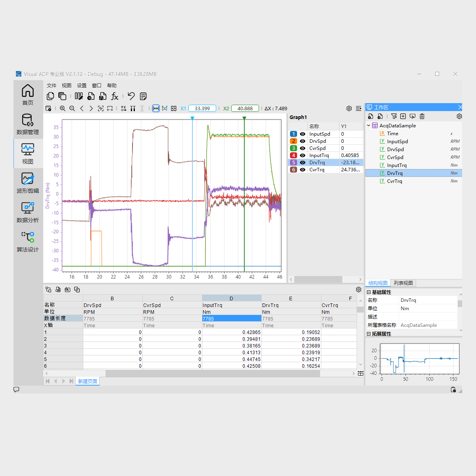Click the X1 cursor value field
The height and width of the screenshot is (476, 476).
tap(202, 108)
